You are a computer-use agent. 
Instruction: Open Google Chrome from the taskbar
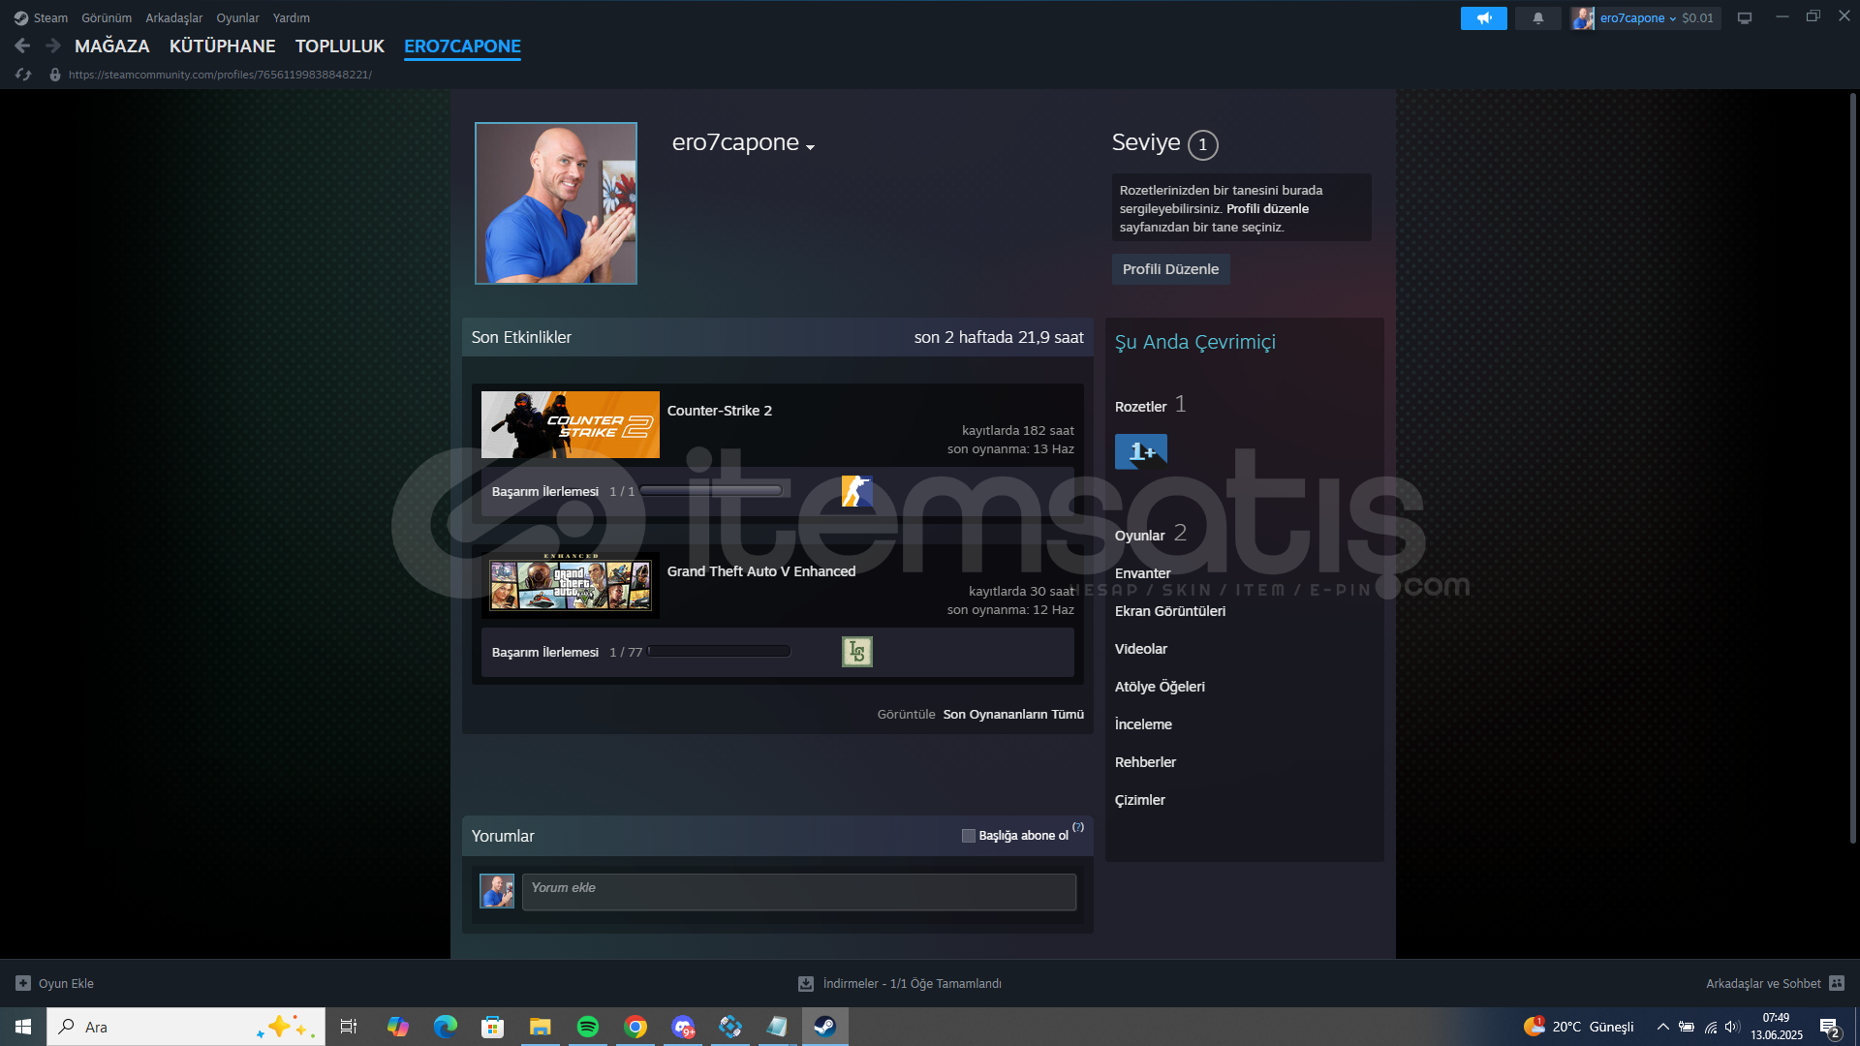(635, 1027)
